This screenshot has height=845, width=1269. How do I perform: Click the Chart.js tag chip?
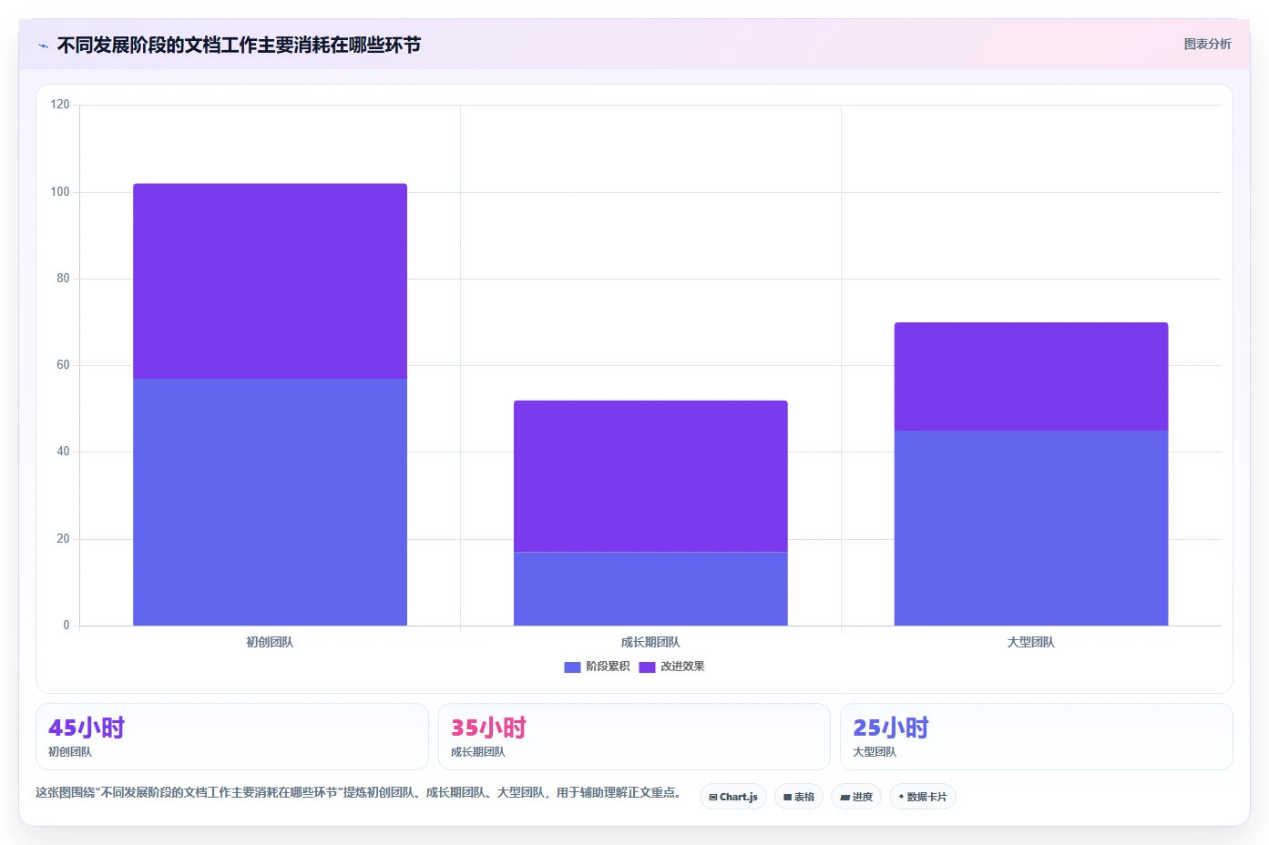(x=733, y=797)
